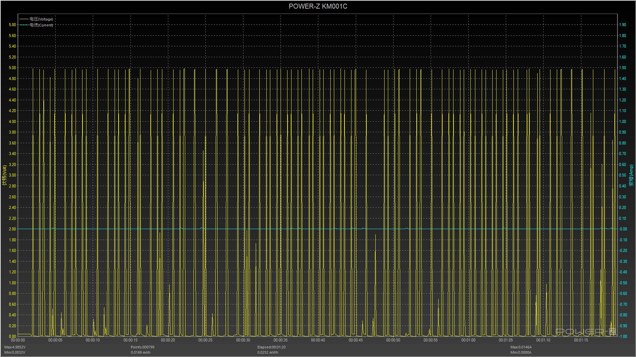Click the 00:01:00 time axis label
Viewport: 636px width, 357px height.
(x=468, y=340)
